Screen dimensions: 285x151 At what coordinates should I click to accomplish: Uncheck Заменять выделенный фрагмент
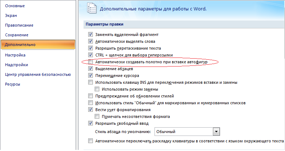point(90,34)
